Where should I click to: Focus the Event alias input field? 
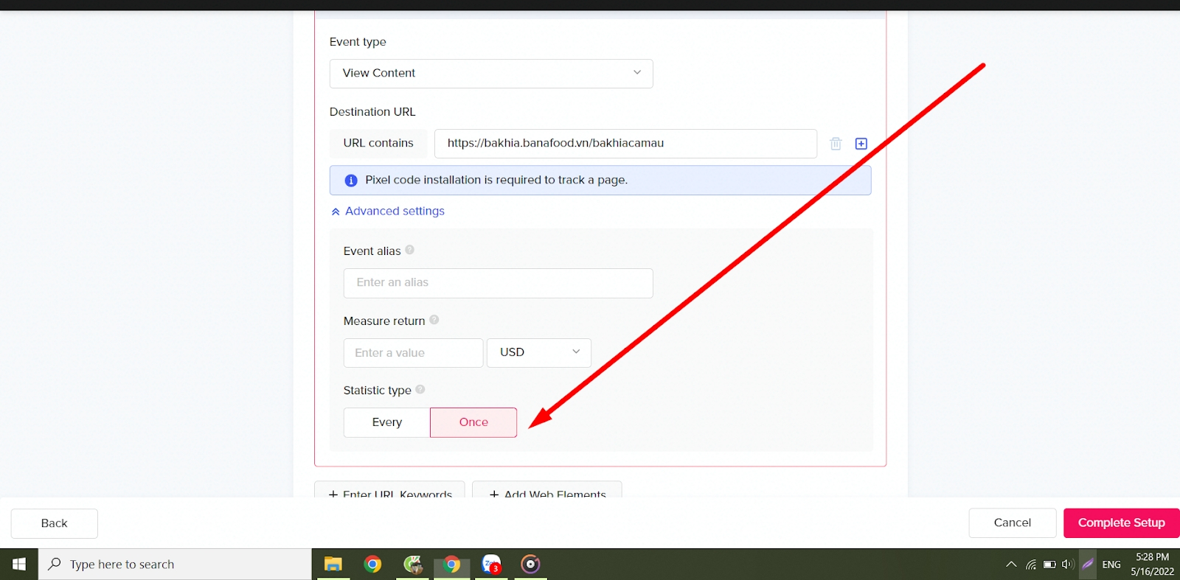click(x=499, y=283)
